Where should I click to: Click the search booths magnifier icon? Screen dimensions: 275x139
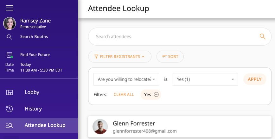click(10, 37)
